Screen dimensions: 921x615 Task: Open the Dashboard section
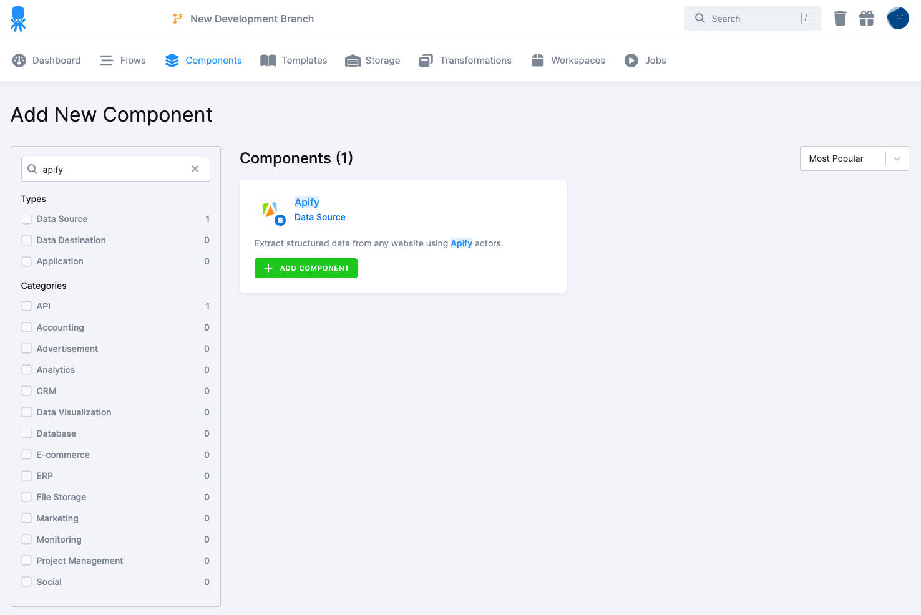[46, 60]
